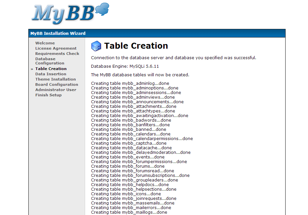Screen dimensions: 308x215
Task: Click the database connection successful message
Action: pyautogui.click(x=173, y=58)
